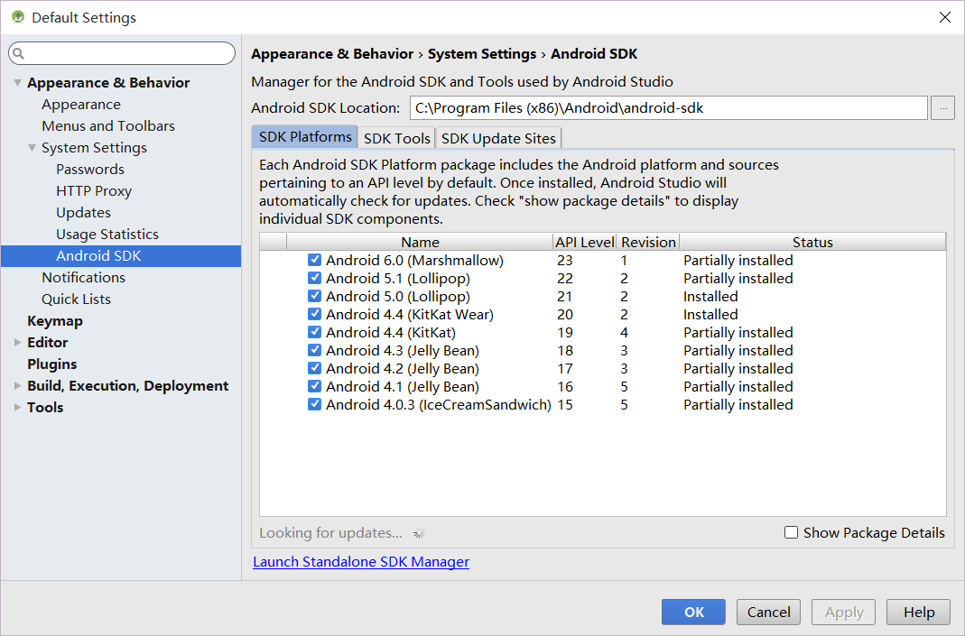Open the Help button
The height and width of the screenshot is (636, 965).
click(x=918, y=612)
